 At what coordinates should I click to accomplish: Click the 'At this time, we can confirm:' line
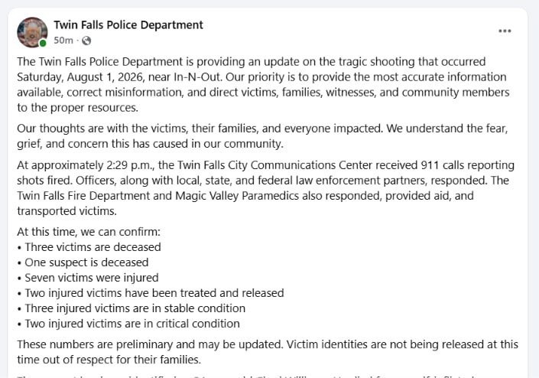[89, 232]
